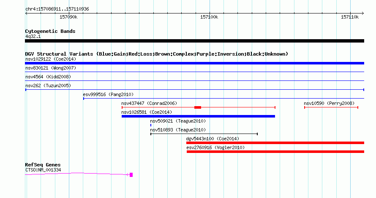This screenshot has height=198, width=376.
Task: Click the esv2760916 (Vogler2010) label
Action: 215,147
